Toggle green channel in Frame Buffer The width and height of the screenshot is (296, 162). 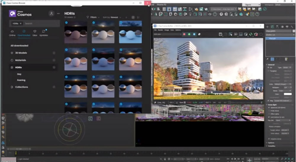click(189, 34)
